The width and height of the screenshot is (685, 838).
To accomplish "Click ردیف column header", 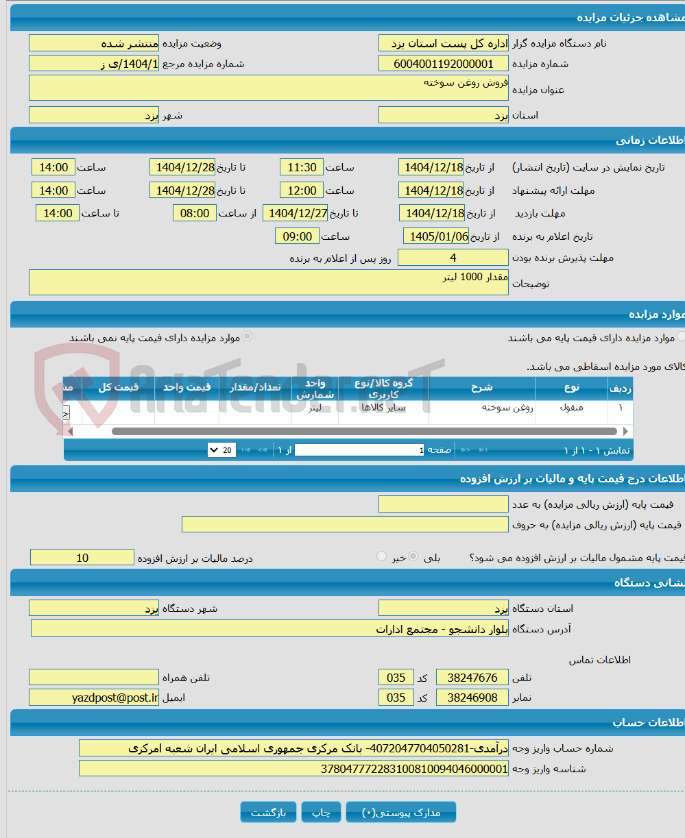I will point(621,388).
